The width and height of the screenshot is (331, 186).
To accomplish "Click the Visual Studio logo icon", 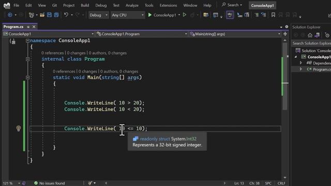I will 7,6.
